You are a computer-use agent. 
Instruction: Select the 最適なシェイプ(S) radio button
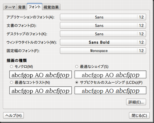(77, 67)
